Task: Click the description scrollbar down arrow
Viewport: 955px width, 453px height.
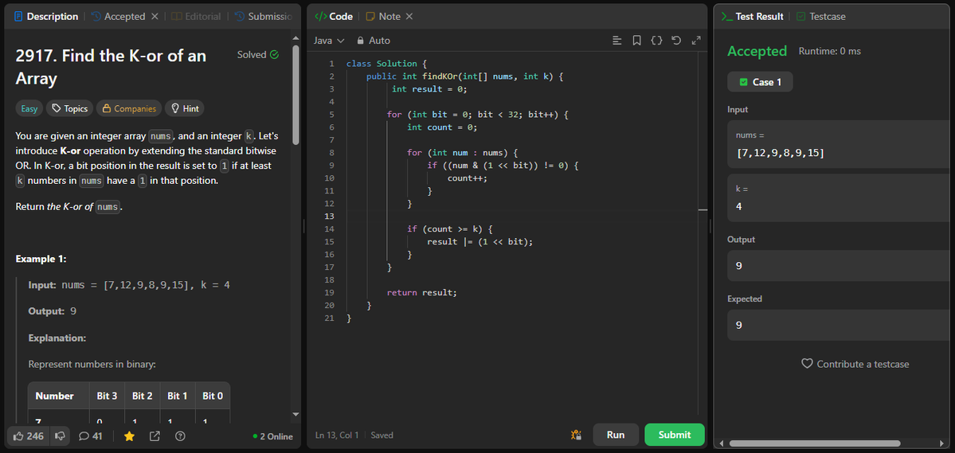Action: pyautogui.click(x=296, y=415)
